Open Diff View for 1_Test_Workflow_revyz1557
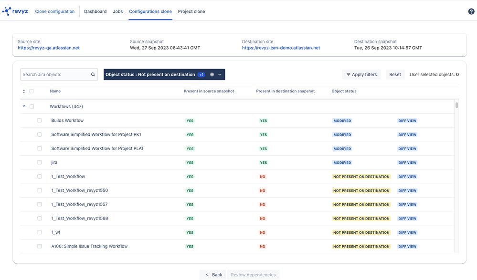Image resolution: width=477 pixels, height=280 pixels. tap(407, 204)
